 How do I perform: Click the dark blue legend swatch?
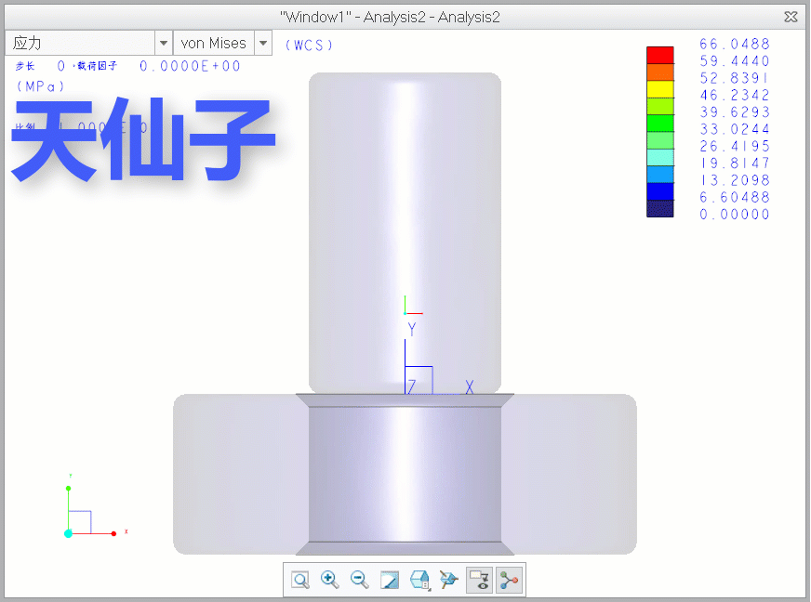point(660,209)
